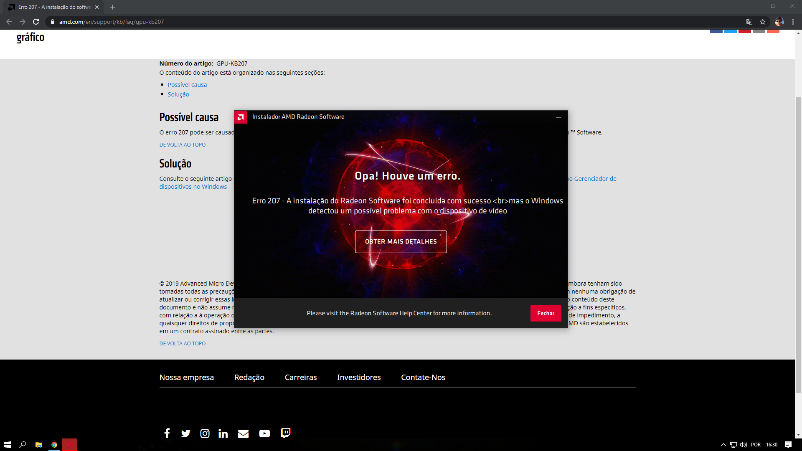Open AMD Facebook page icon
The height and width of the screenshot is (451, 802).
click(x=167, y=433)
